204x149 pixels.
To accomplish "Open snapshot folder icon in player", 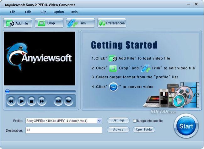I will (x=68, y=101).
